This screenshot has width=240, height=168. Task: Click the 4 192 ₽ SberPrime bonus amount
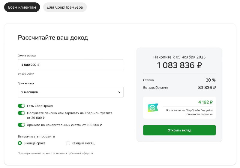click(x=205, y=102)
